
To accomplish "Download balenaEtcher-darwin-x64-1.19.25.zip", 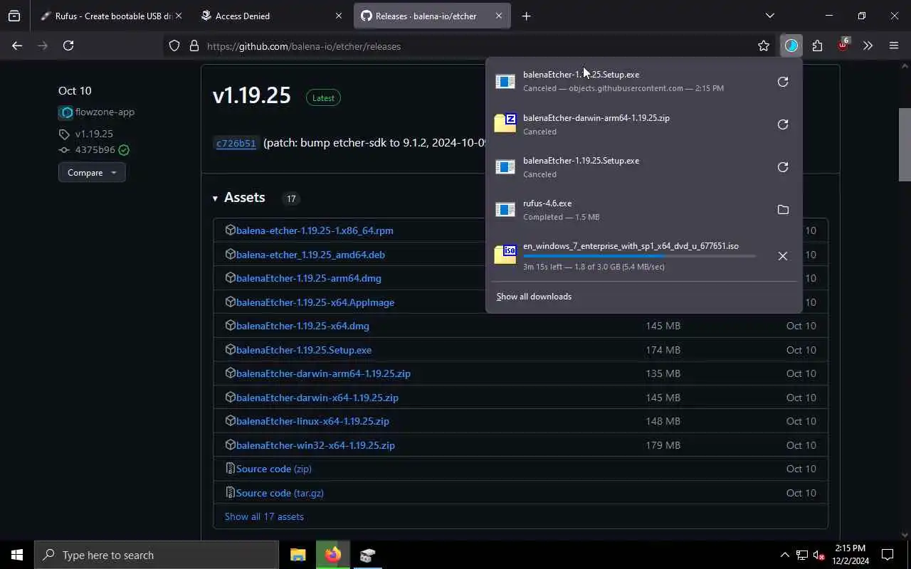I will pos(317,398).
